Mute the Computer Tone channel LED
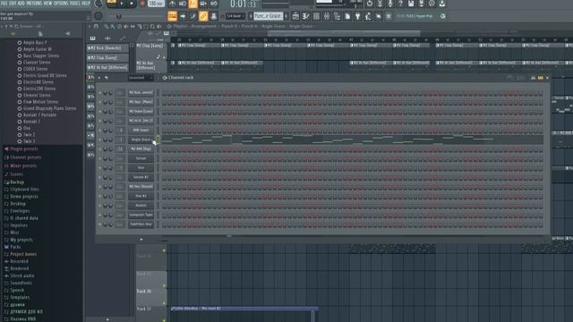573x322 pixels. click(99, 215)
